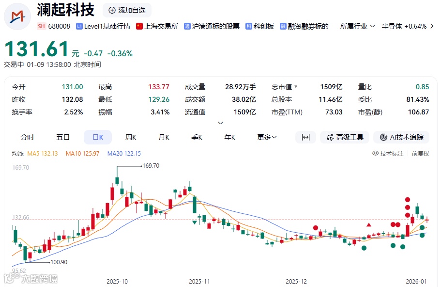The height and width of the screenshot is (287, 441).
Task: Click the 市盈(TTM) value 73.03
Action: pyautogui.click(x=334, y=112)
